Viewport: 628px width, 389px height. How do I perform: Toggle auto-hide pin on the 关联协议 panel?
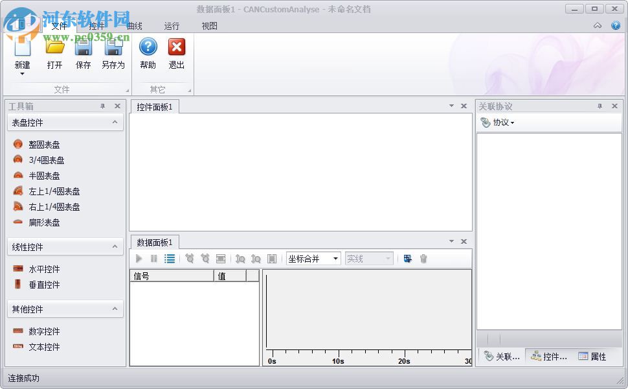(x=601, y=106)
